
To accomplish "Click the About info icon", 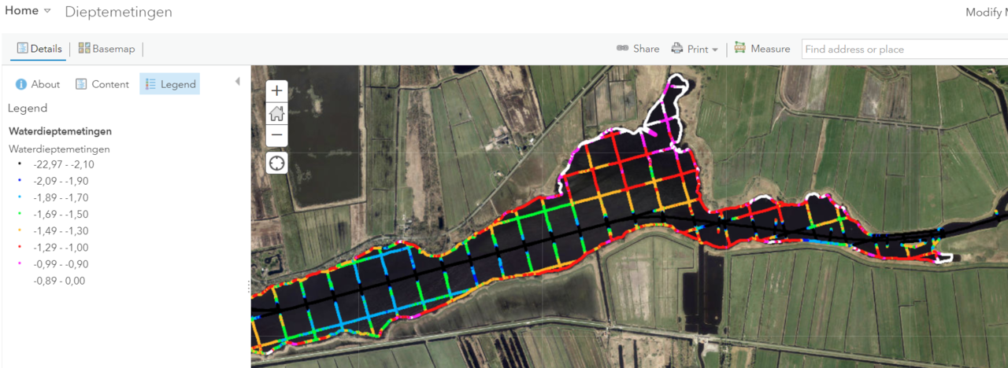I will coord(21,84).
